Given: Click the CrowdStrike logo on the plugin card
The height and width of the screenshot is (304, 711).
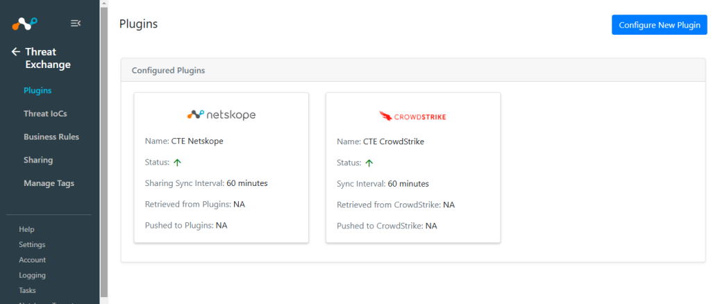Looking at the screenshot, I should pyautogui.click(x=412, y=117).
